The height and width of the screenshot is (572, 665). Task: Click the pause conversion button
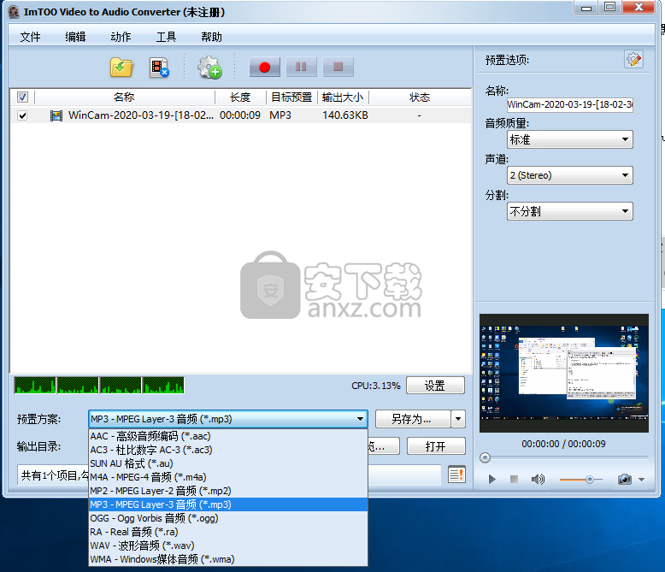click(301, 67)
